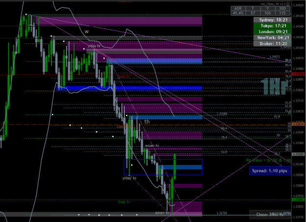Click the NewYork: 04:21 session clock
This screenshot has height=222, width=306.
(272, 38)
